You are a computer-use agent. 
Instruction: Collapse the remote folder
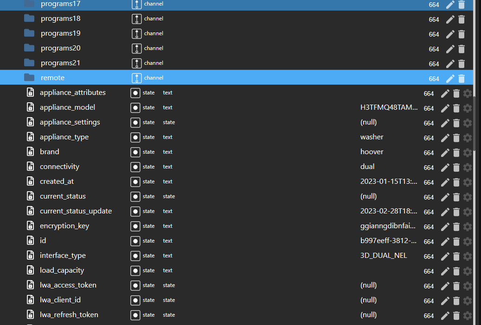click(x=29, y=78)
